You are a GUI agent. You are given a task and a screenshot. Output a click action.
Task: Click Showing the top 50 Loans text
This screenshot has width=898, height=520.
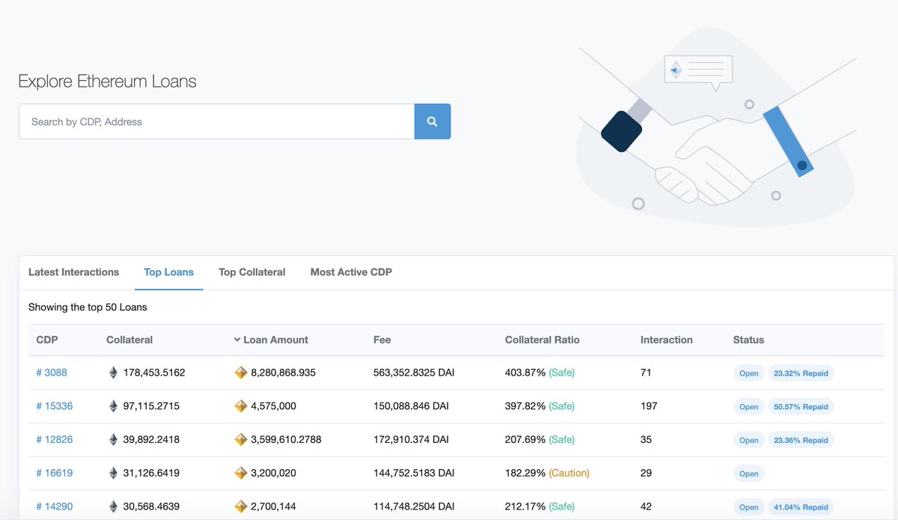tap(88, 307)
